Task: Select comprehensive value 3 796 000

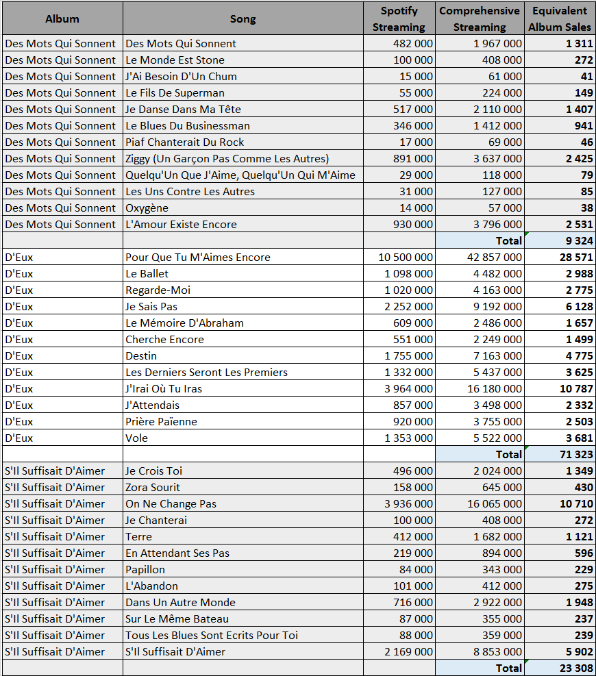Action: click(x=480, y=224)
